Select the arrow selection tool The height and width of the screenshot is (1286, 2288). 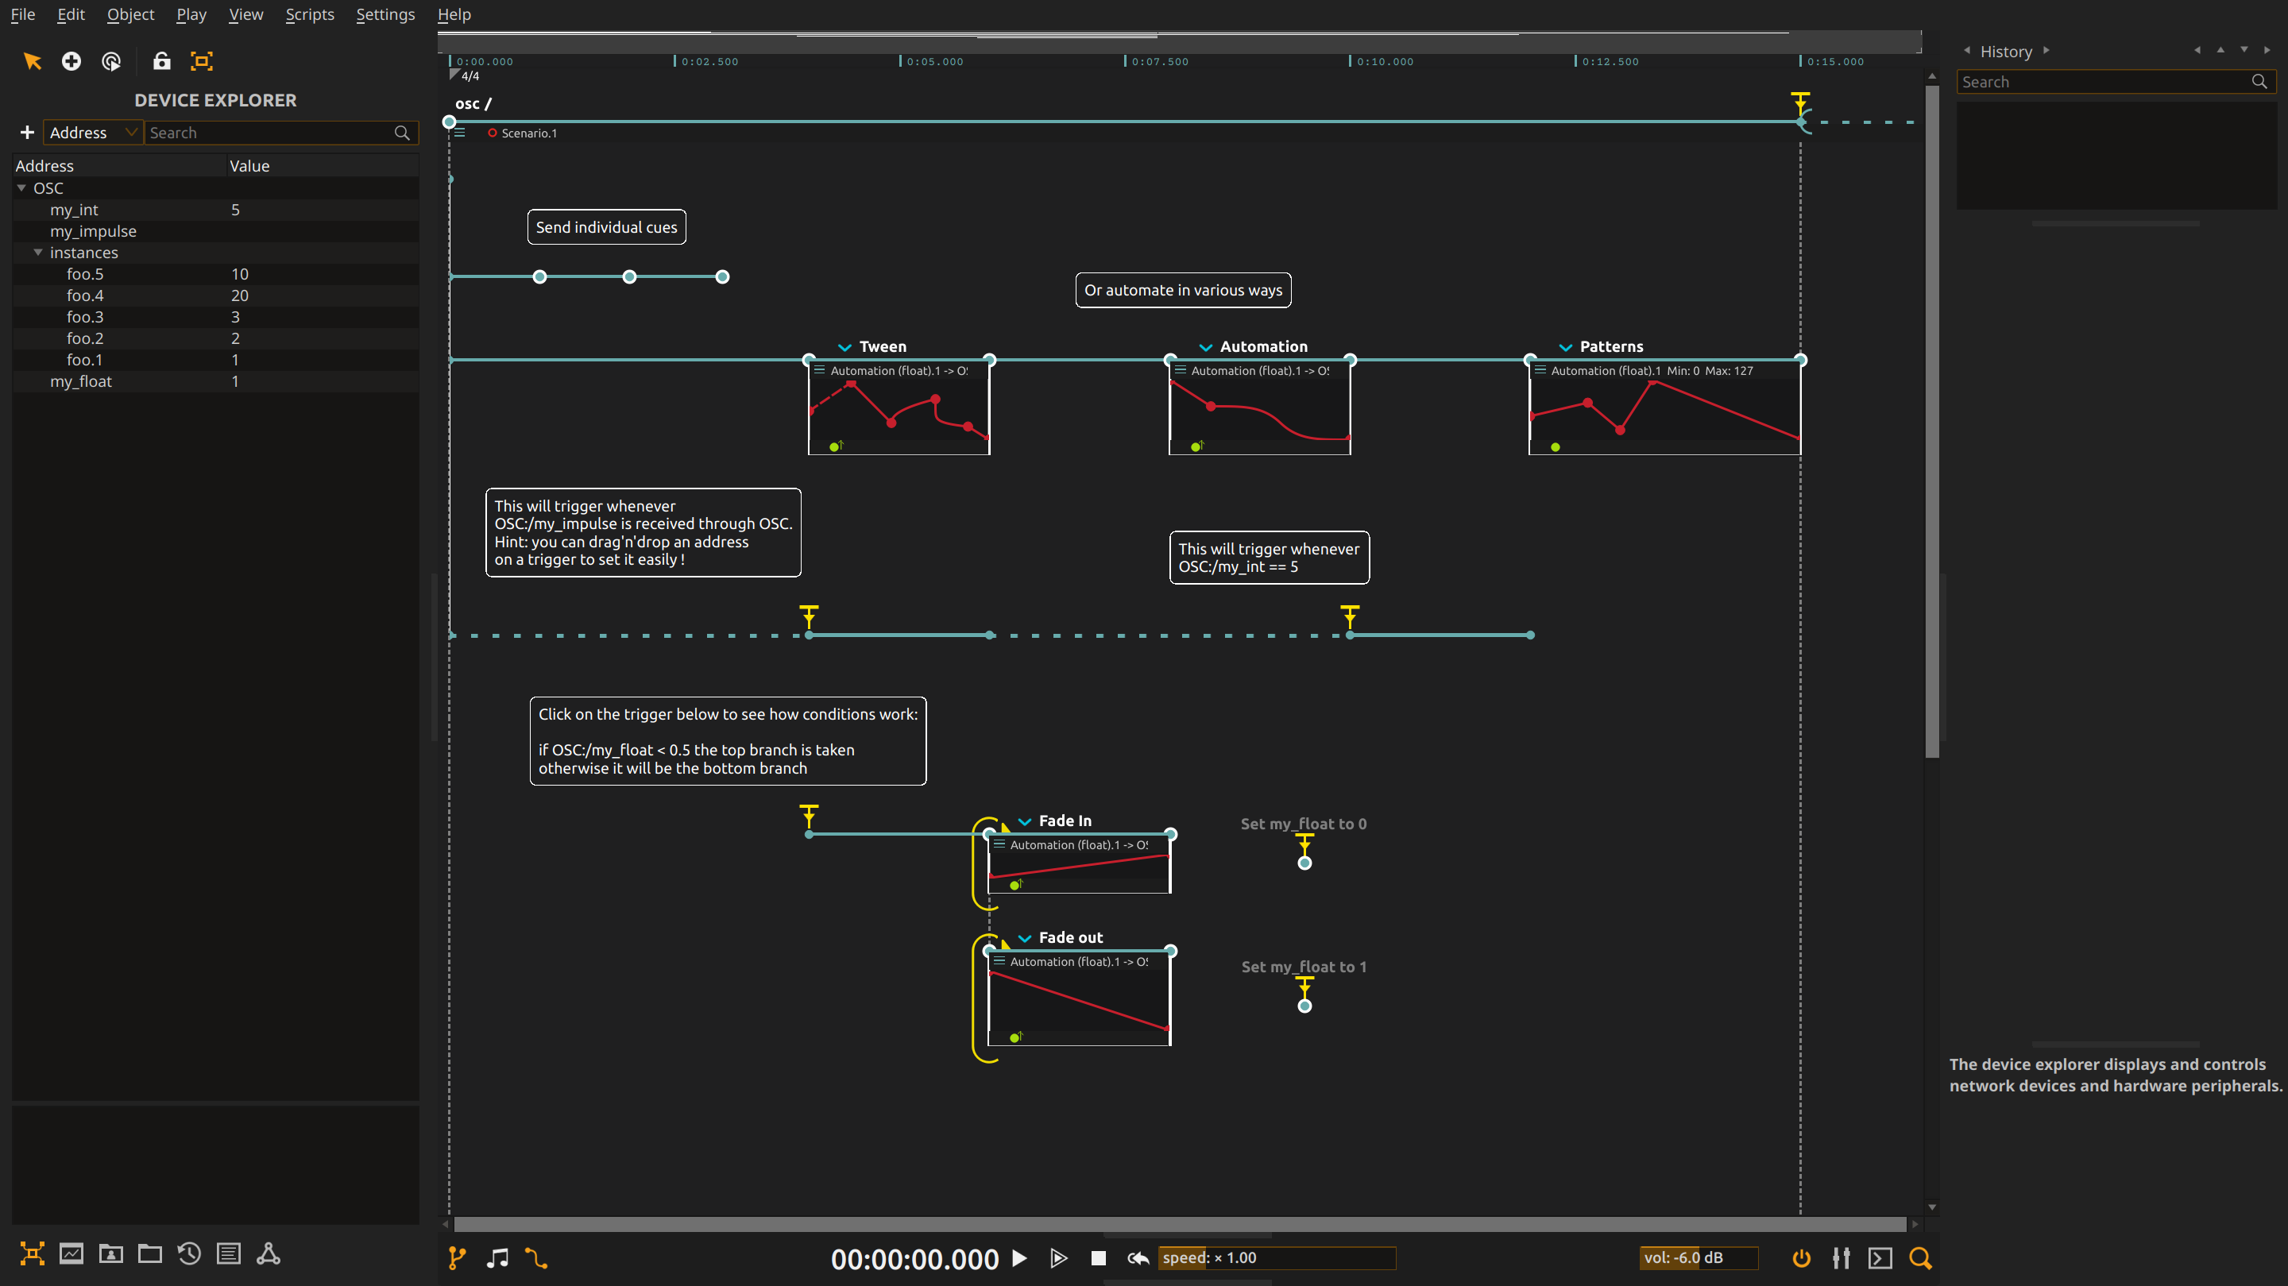point(33,60)
